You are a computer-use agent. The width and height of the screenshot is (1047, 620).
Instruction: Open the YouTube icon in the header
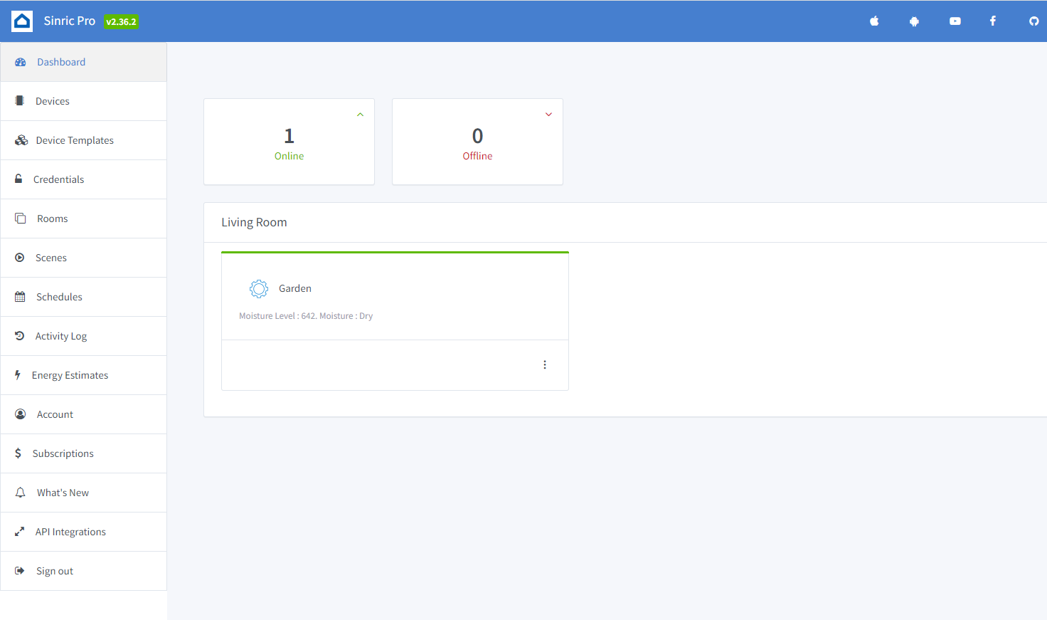[955, 21]
